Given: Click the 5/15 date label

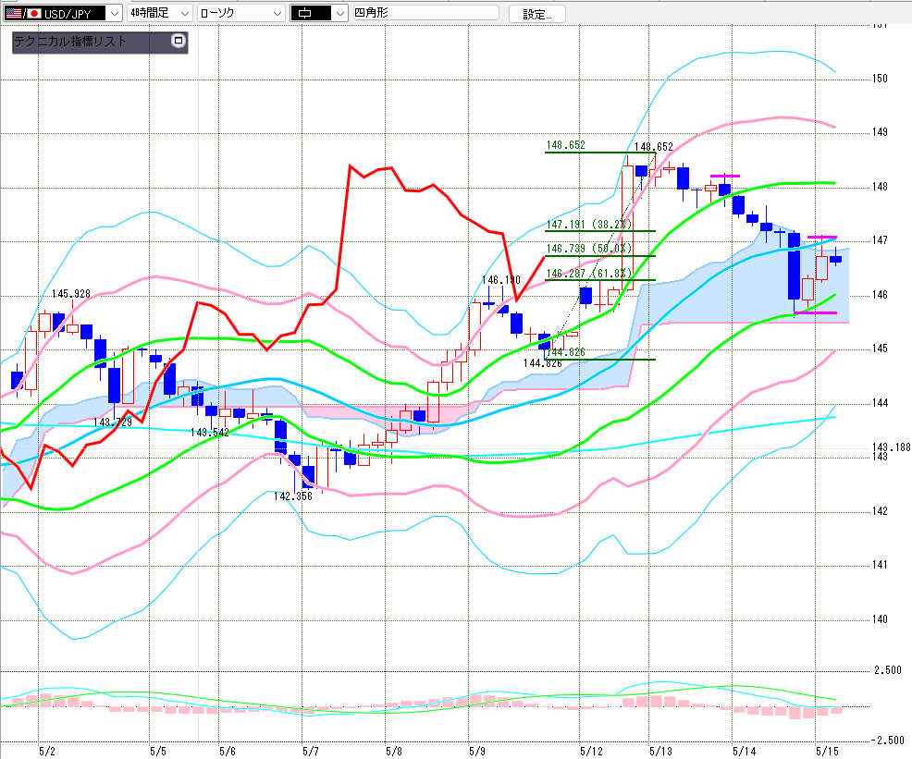Looking at the screenshot, I should (x=827, y=752).
